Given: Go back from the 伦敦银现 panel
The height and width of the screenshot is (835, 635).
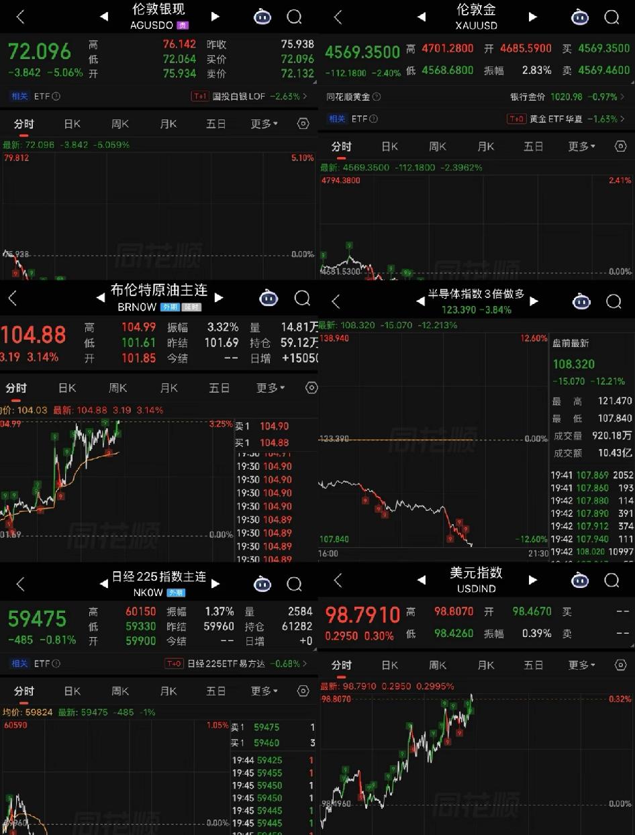Looking at the screenshot, I should [x=20, y=17].
